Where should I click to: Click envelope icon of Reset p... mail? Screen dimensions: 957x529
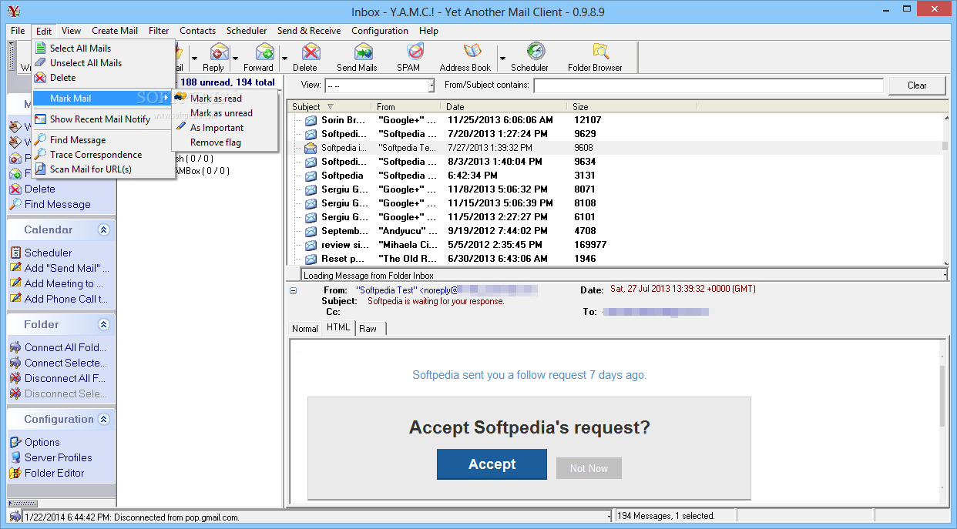point(311,259)
